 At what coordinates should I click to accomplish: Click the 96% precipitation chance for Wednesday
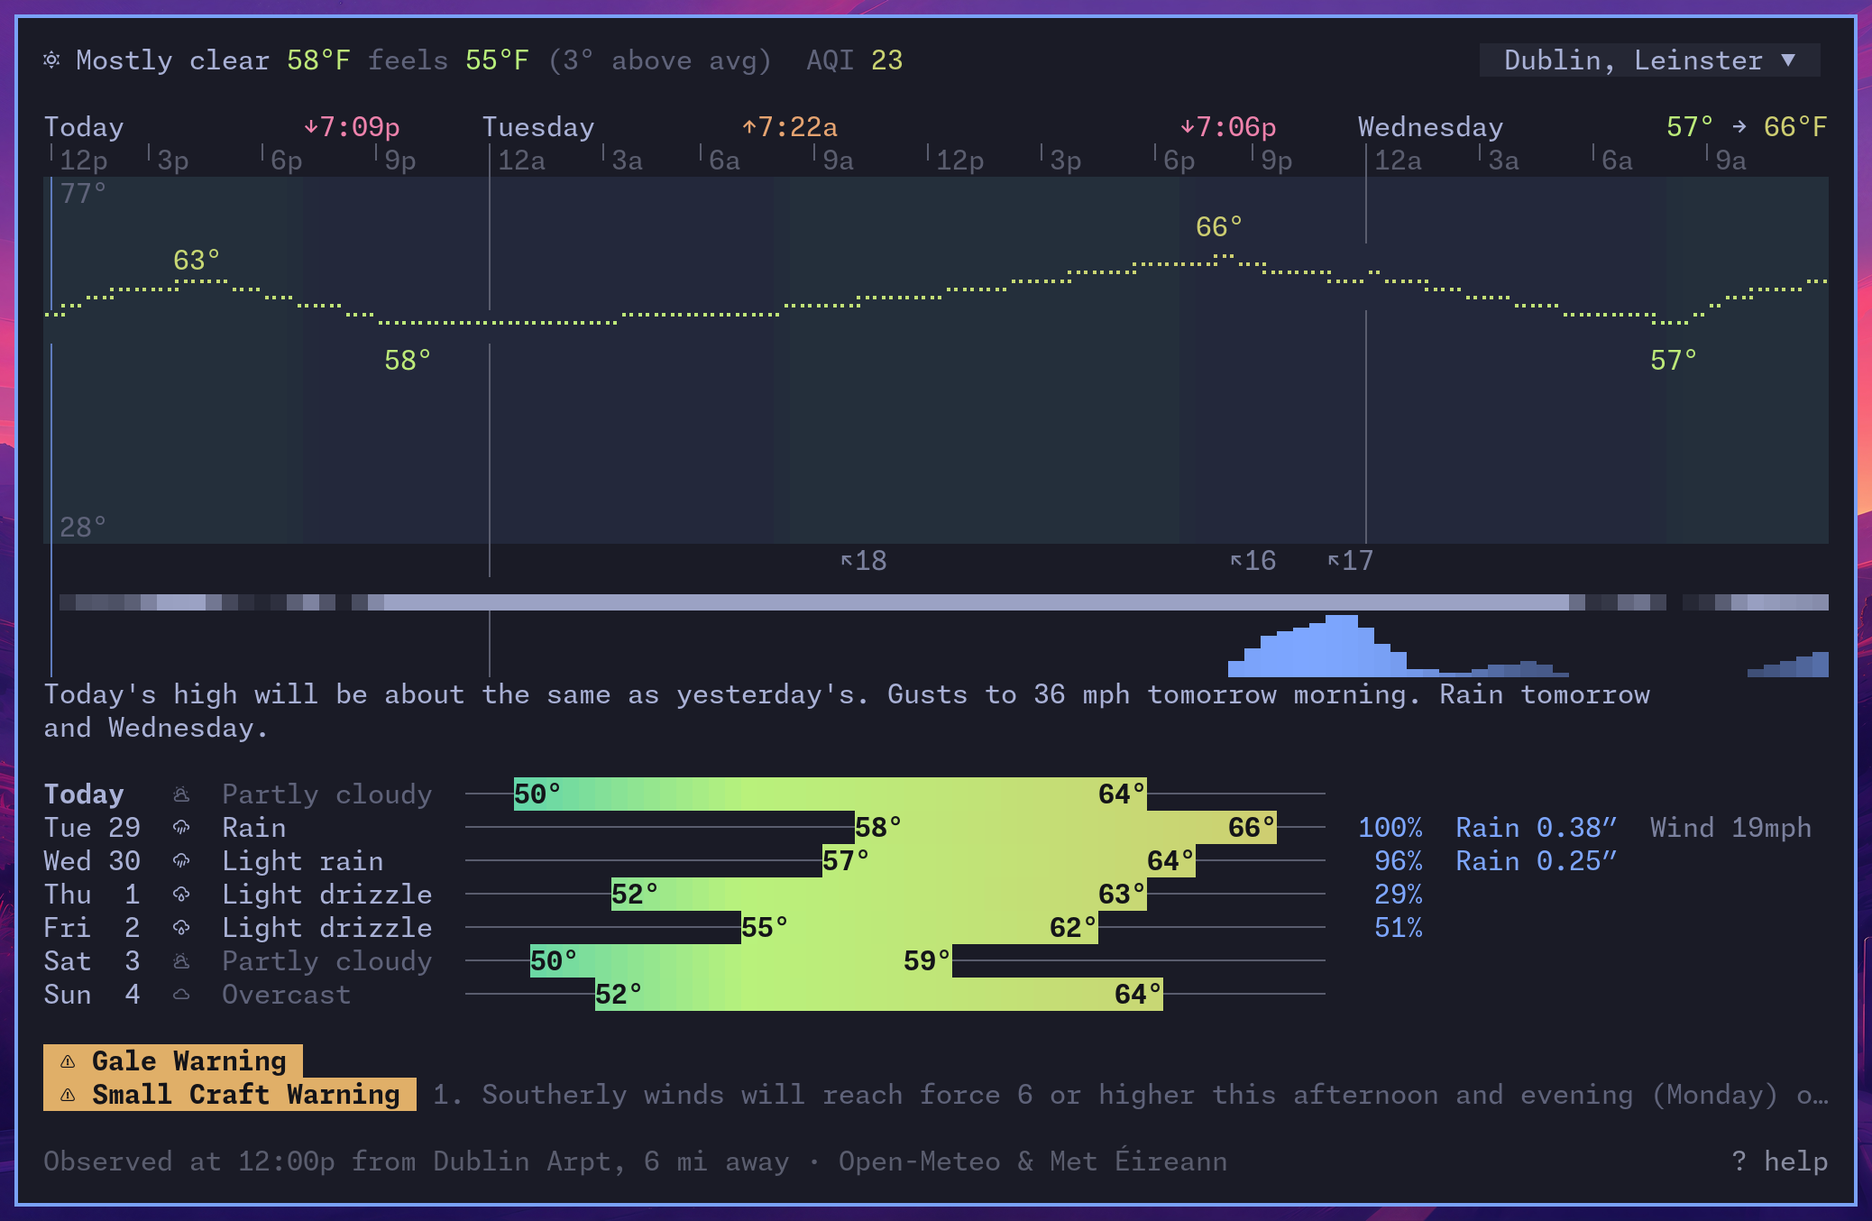point(1399,861)
